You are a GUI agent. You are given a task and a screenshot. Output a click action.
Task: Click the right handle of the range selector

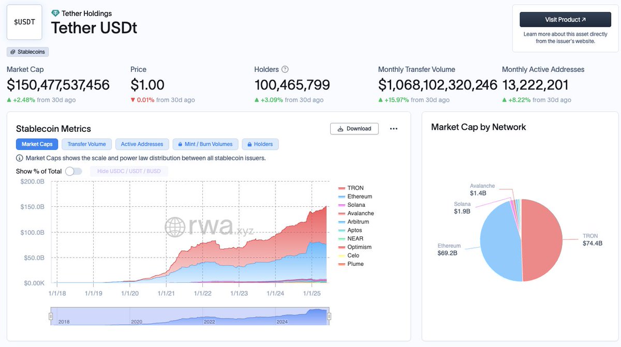pyautogui.click(x=329, y=316)
